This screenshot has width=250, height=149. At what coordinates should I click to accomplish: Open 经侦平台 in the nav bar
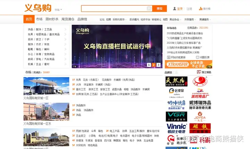tap(145, 19)
